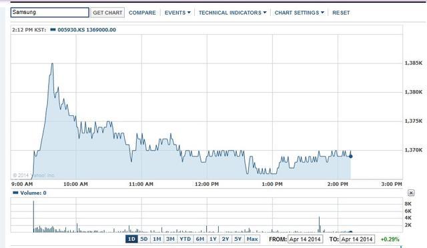Click the TO date field
This screenshot has width=427, height=248.
358,239
